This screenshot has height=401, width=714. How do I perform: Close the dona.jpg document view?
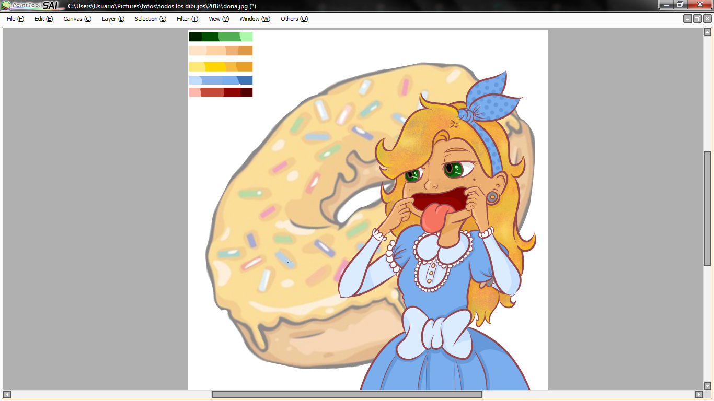[x=707, y=19]
